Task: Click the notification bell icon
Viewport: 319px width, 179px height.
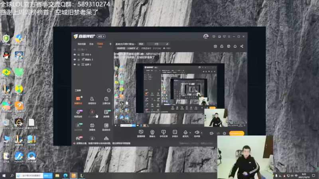Action: coord(235,46)
